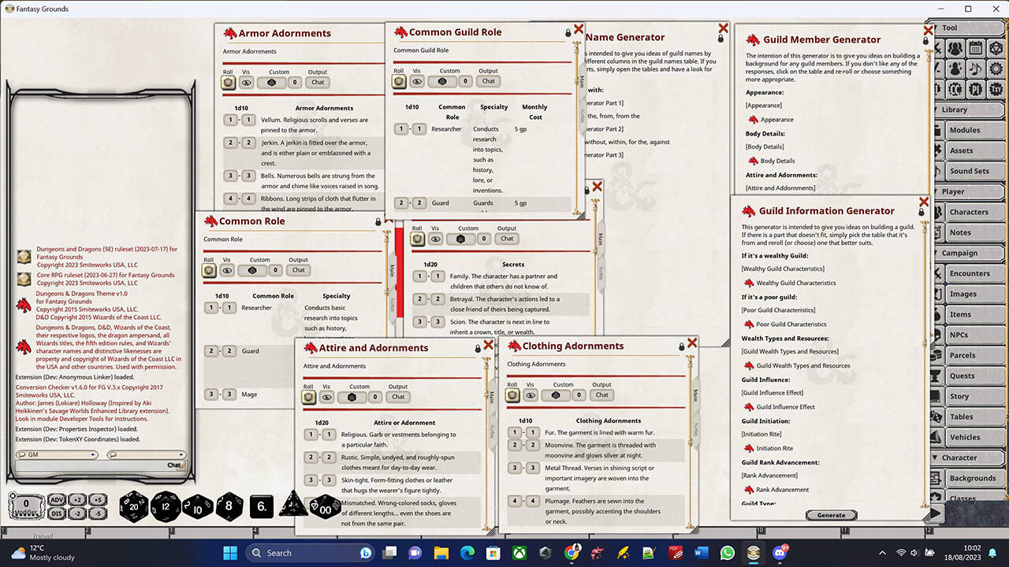Toggle the visibility eye in Attire and Adornments
Viewport: 1009px width, 567px height.
pos(326,397)
